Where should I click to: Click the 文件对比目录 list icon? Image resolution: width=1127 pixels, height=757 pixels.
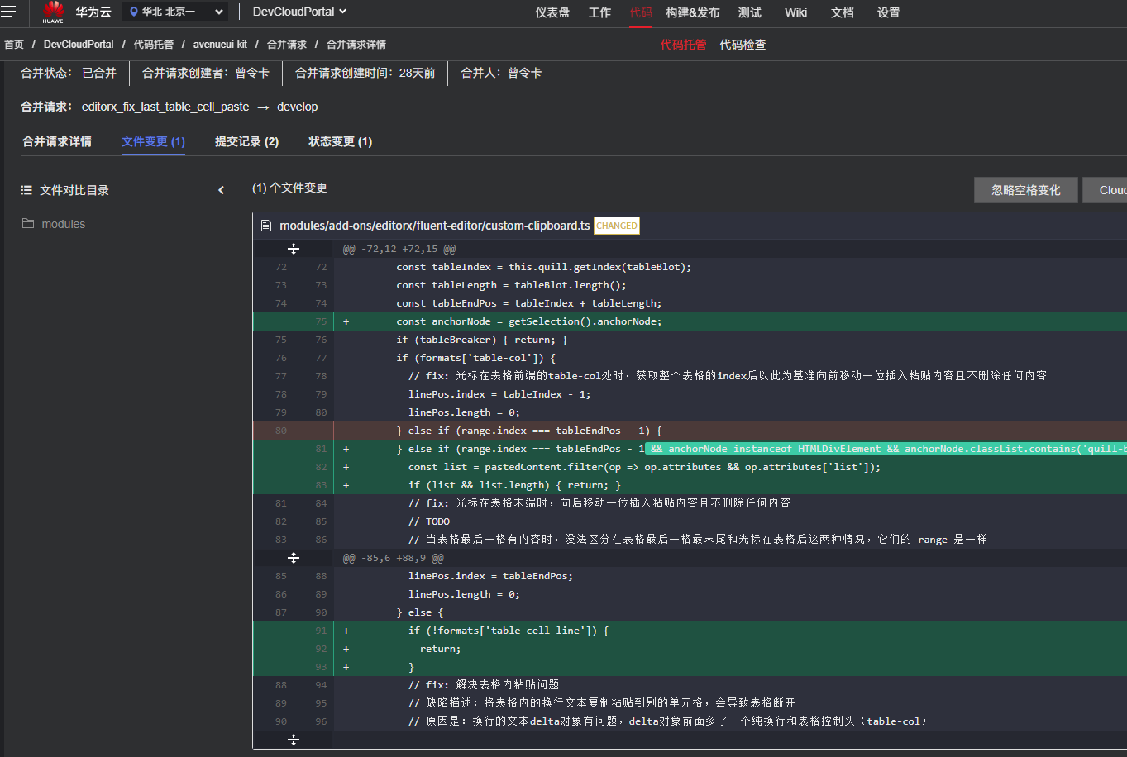pyautogui.click(x=26, y=190)
